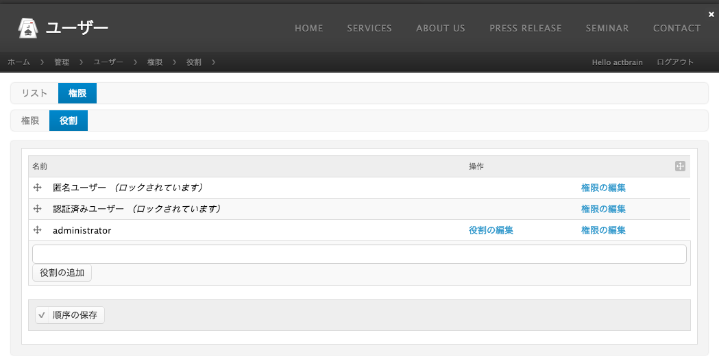Go to 権限 in the breadcrumb
This screenshot has height=361, width=719.
click(155, 62)
